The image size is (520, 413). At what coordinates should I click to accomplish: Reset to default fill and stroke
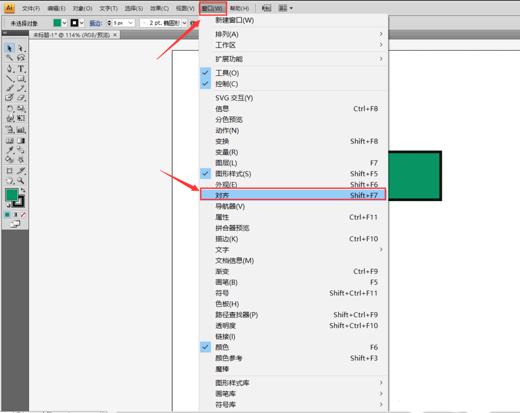(x=8, y=205)
